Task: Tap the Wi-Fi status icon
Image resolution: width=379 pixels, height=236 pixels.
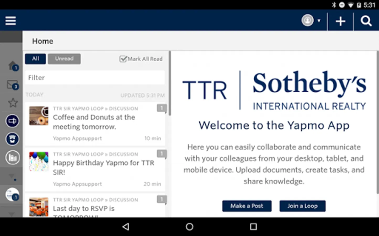Action: [350, 5]
